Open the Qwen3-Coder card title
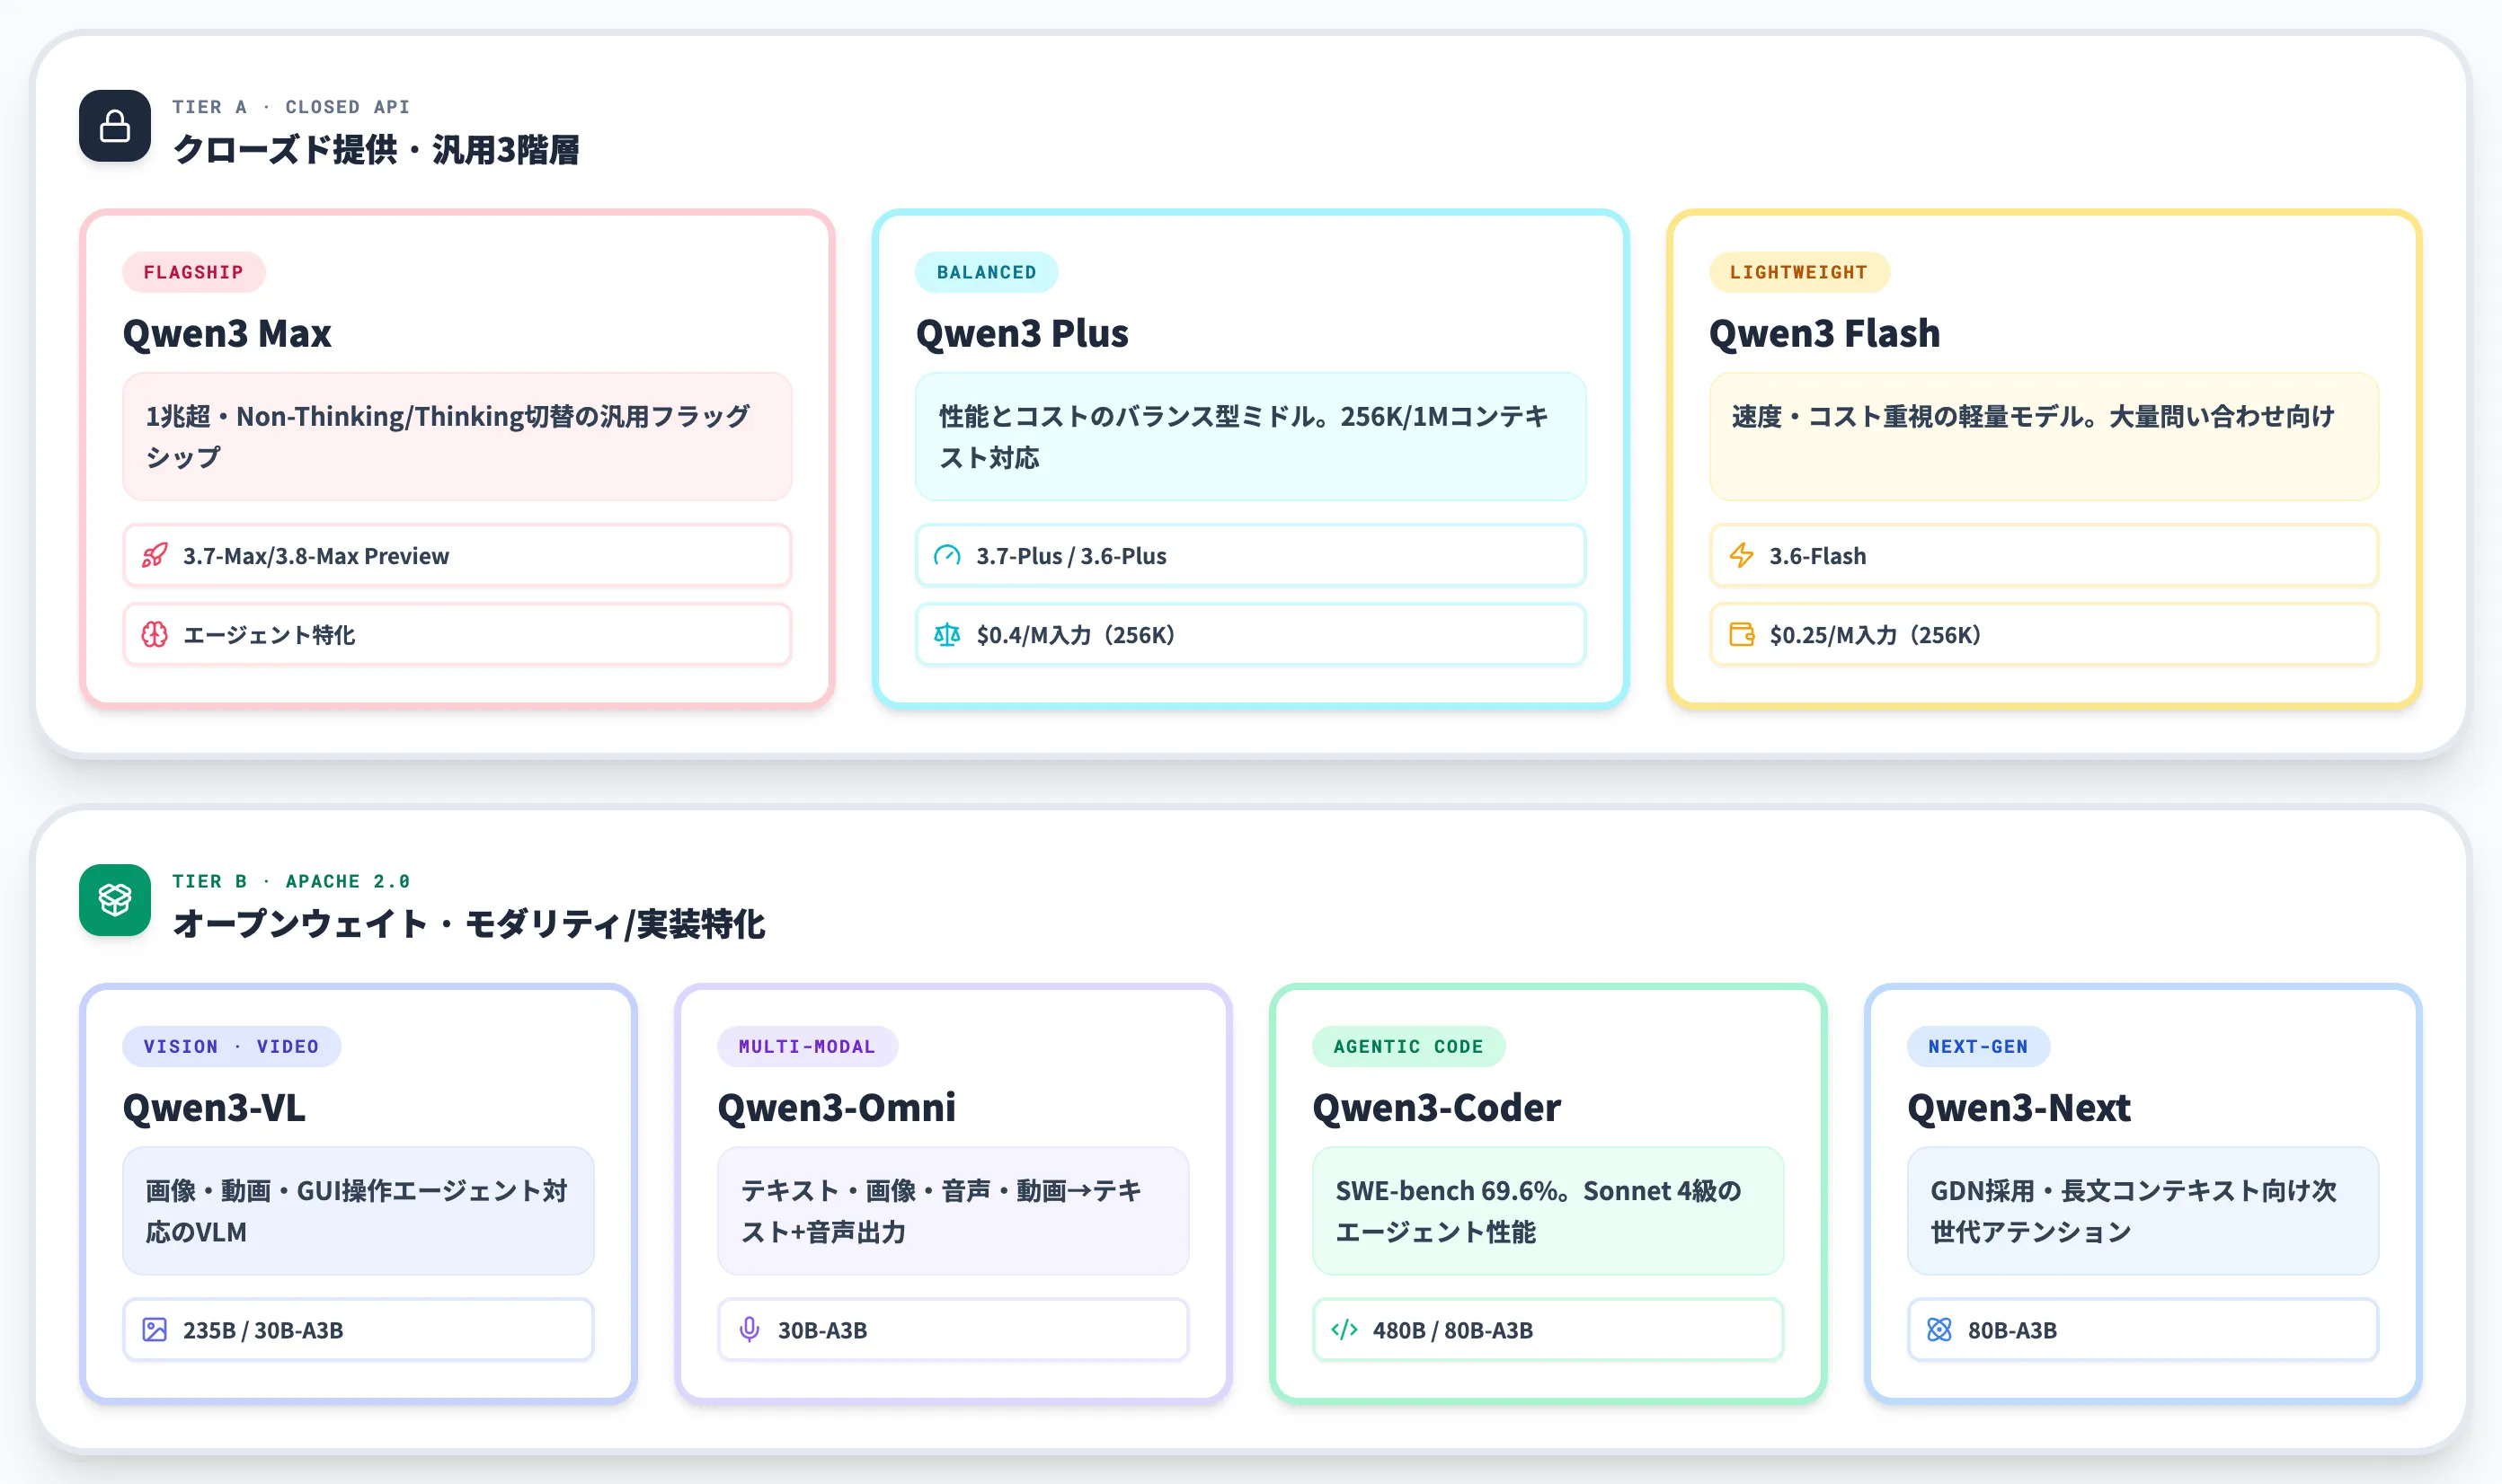Image resolution: width=2502 pixels, height=1484 pixels. pos(1436,1108)
